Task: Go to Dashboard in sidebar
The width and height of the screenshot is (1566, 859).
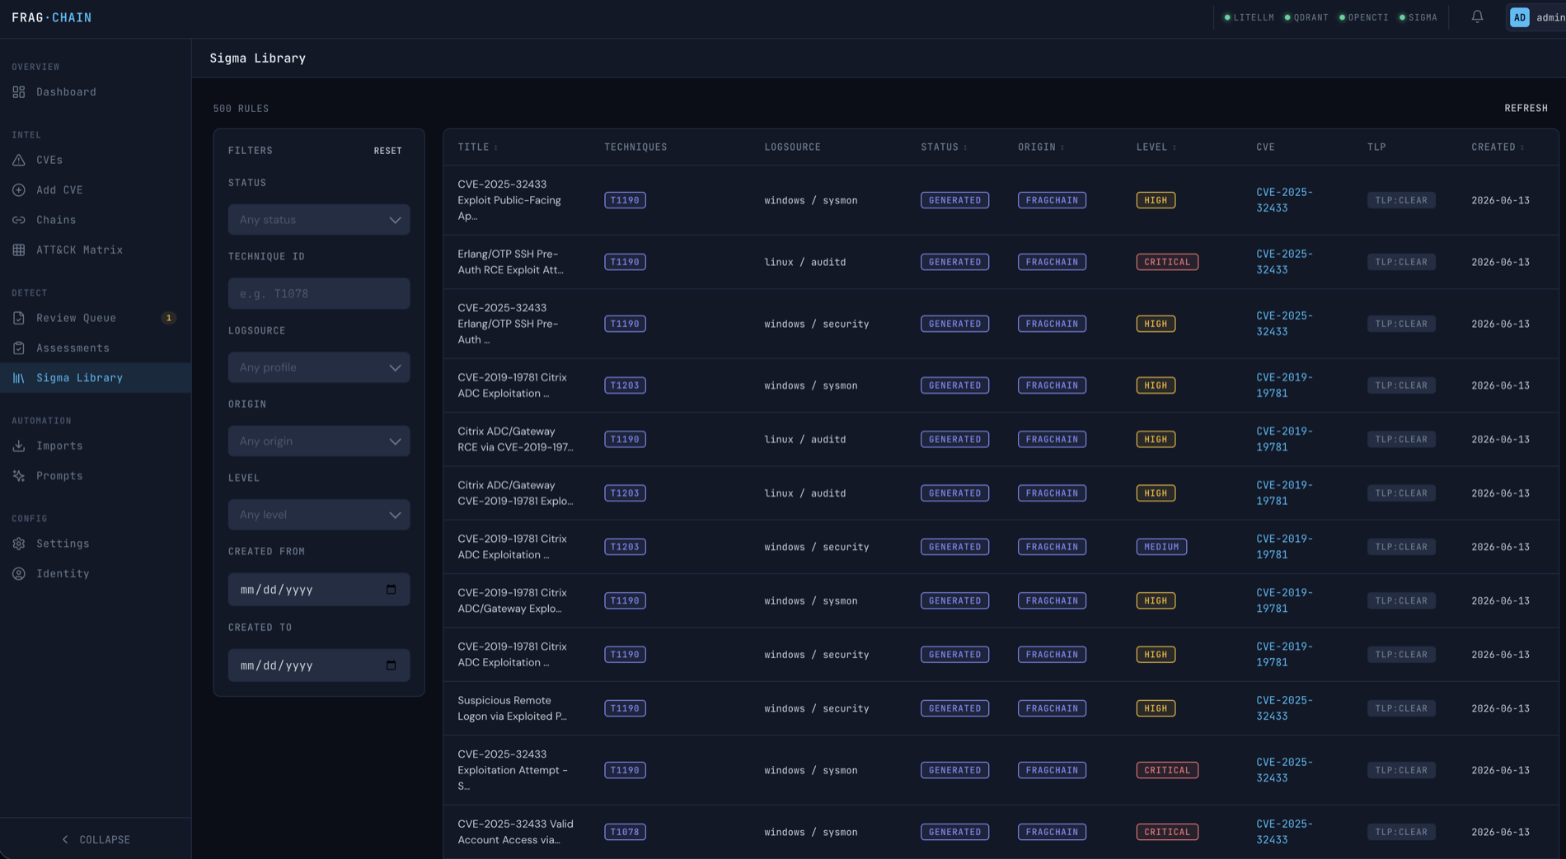Action: coord(96,92)
